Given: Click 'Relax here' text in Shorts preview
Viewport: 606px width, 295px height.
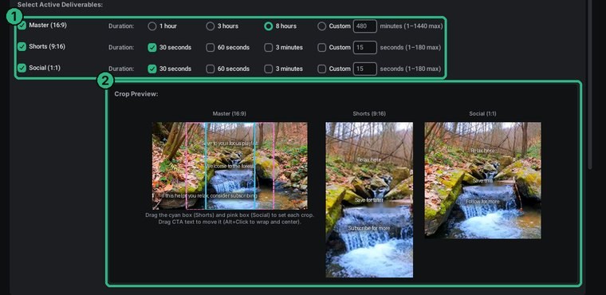Looking at the screenshot, I should [x=369, y=159].
